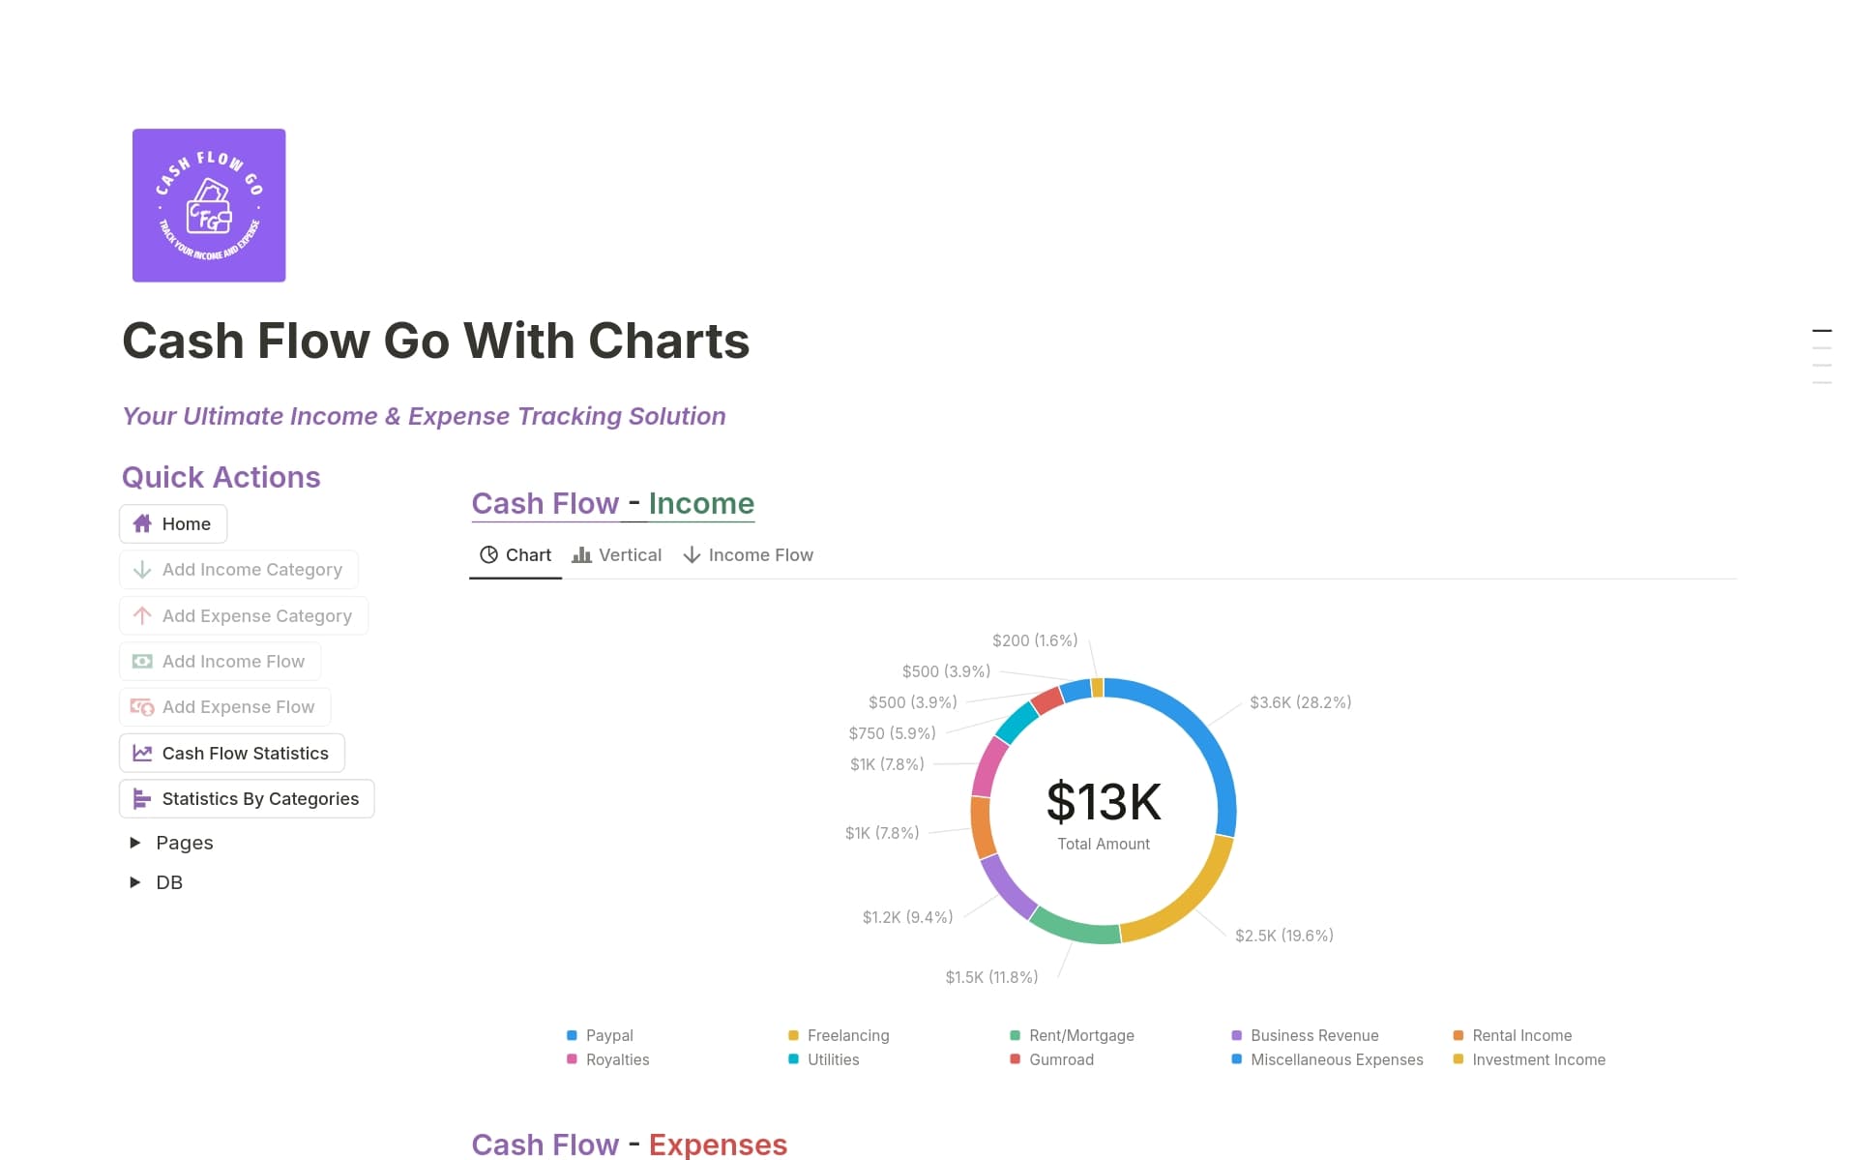The width and height of the screenshot is (1857, 1160).
Task: Click the up-arrow icon beside Add Expense Category
Action: coord(142,615)
